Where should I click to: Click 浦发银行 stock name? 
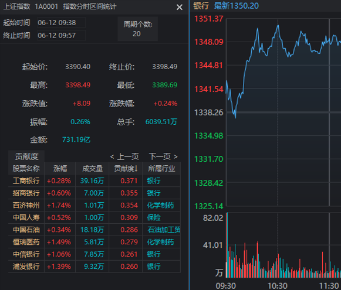26,267
